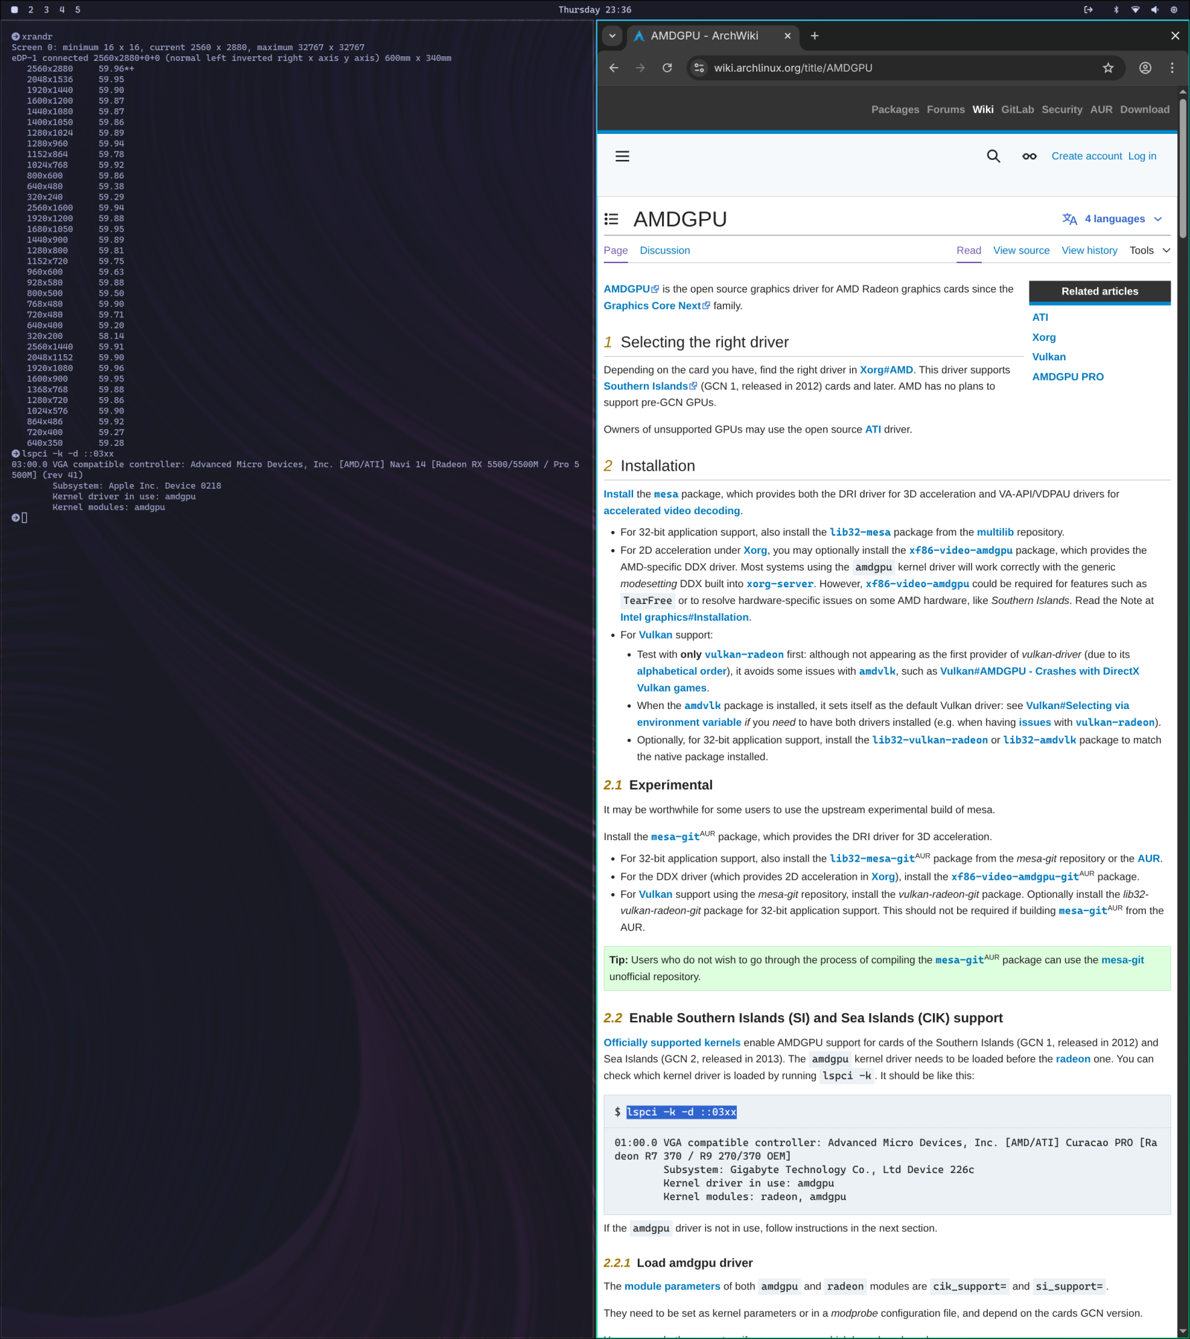Open the Officially supported kernels link
This screenshot has height=1339, width=1190.
click(x=672, y=1042)
